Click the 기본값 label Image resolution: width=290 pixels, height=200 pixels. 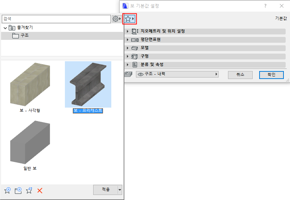(281, 18)
